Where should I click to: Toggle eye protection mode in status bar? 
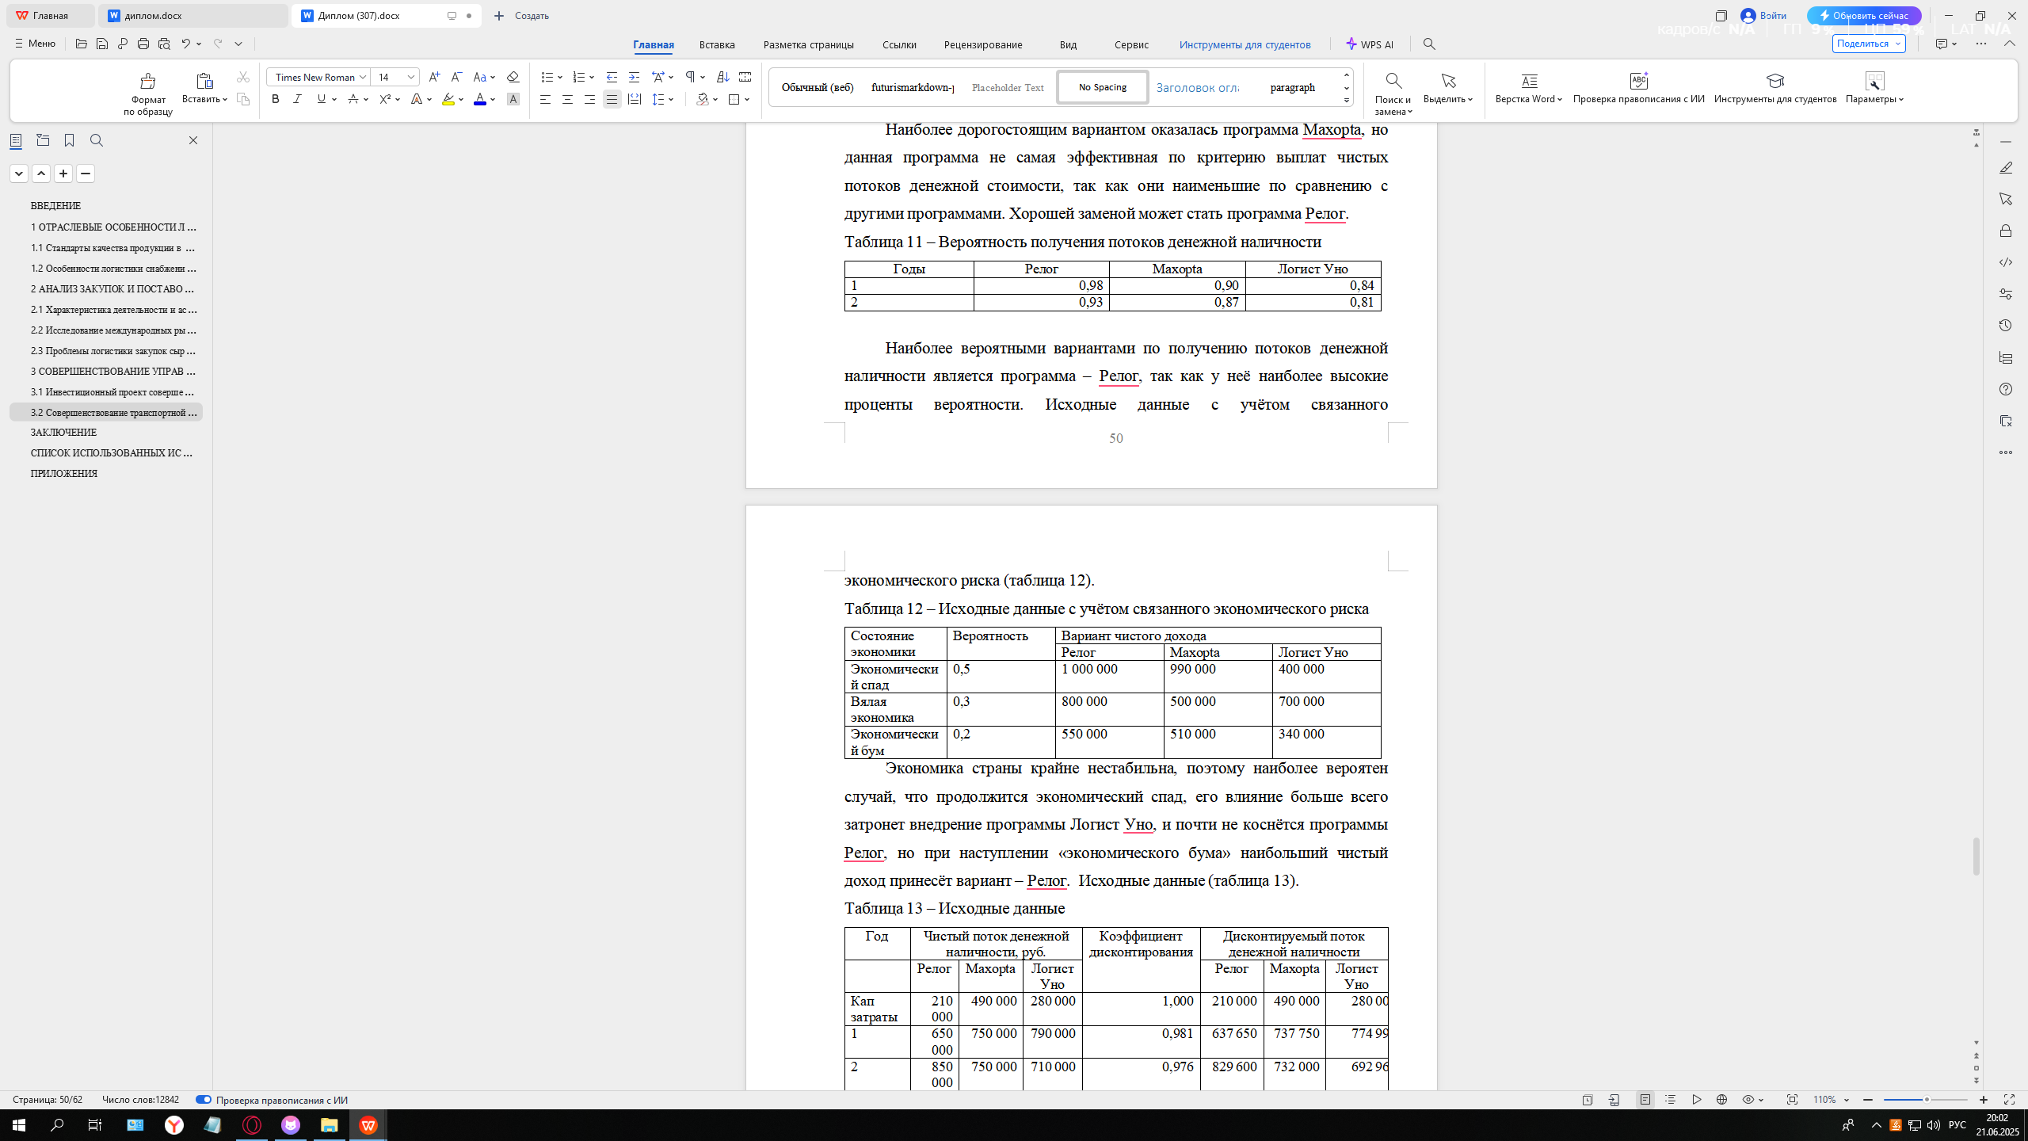click(x=1748, y=1100)
